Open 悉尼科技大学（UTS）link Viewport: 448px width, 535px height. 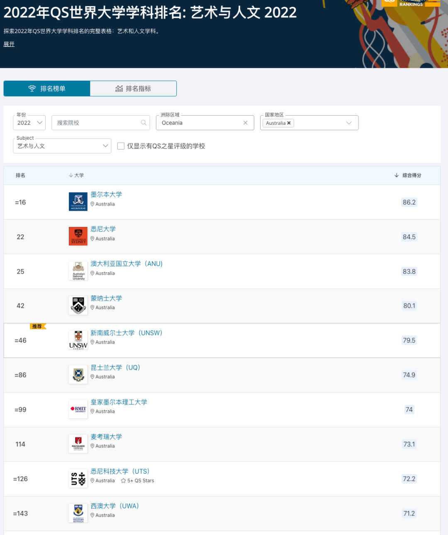(120, 471)
